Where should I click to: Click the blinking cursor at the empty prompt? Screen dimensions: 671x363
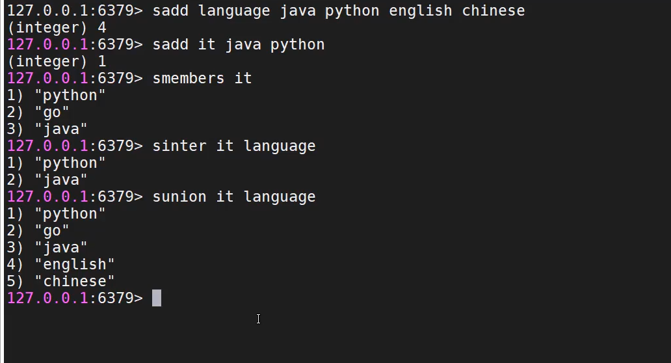tap(157, 298)
